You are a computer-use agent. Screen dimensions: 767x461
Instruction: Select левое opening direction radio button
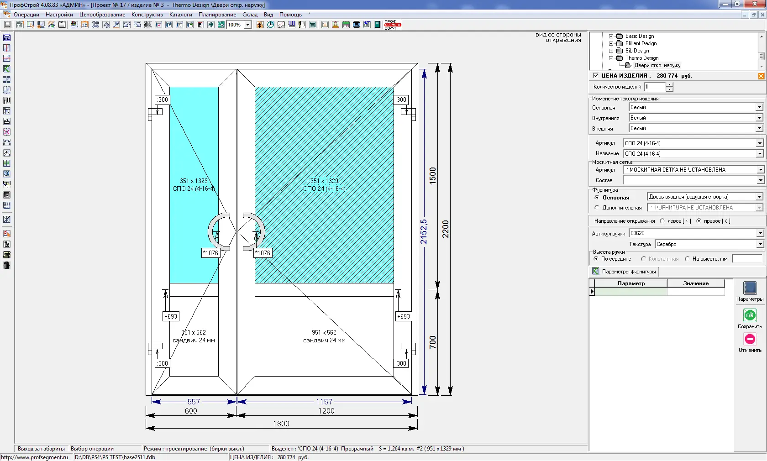pos(662,221)
